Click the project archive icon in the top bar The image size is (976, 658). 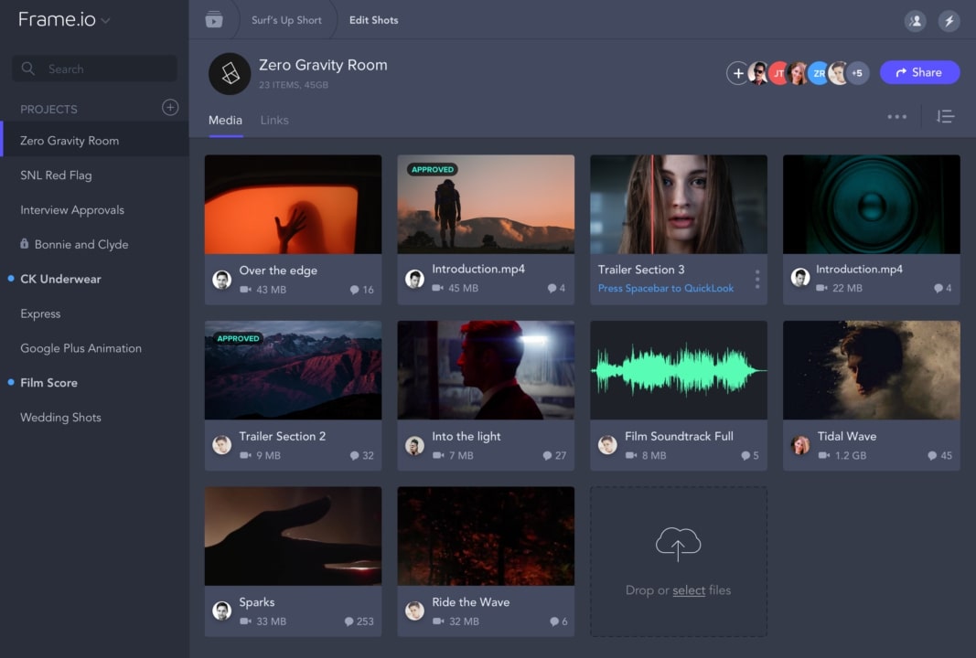[215, 19]
